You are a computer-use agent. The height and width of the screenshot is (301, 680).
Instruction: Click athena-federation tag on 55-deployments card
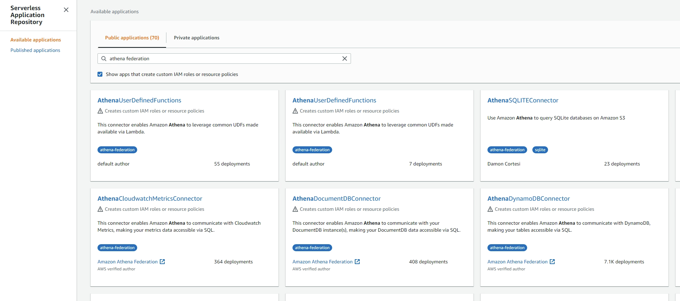point(117,150)
